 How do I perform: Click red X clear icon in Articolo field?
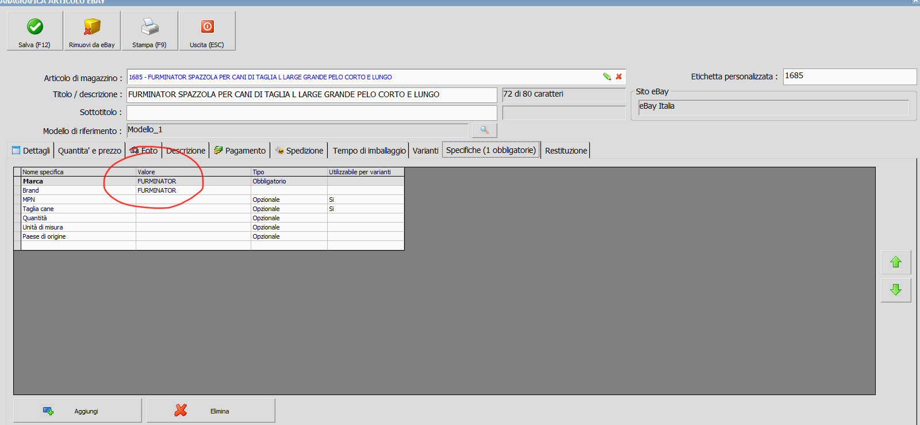tap(619, 76)
